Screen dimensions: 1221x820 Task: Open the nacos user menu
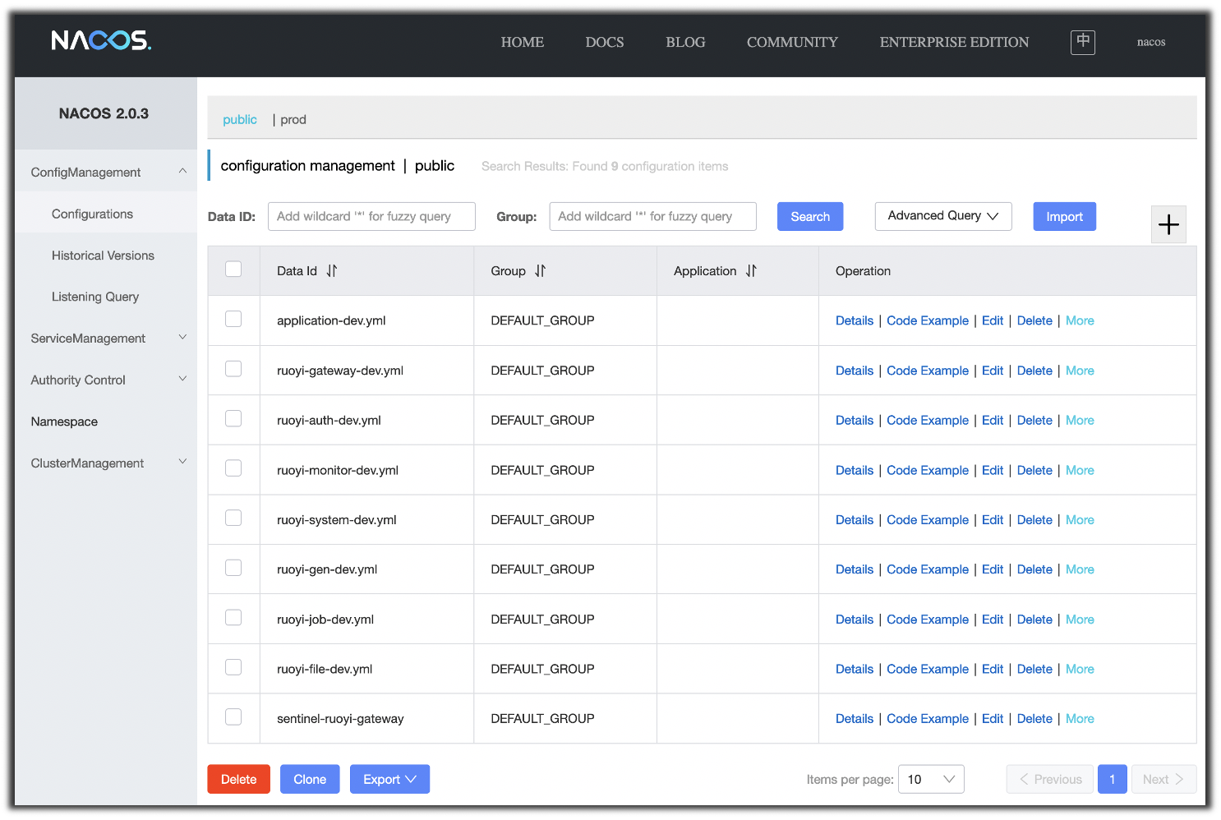coord(1151,42)
